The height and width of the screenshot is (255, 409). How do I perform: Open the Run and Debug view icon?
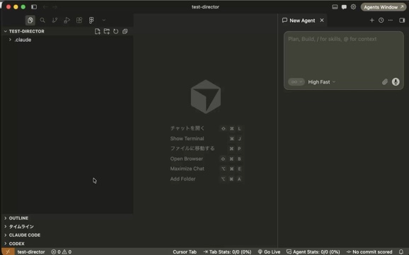pyautogui.click(x=67, y=20)
